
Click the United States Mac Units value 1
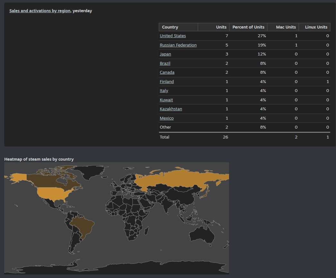296,36
